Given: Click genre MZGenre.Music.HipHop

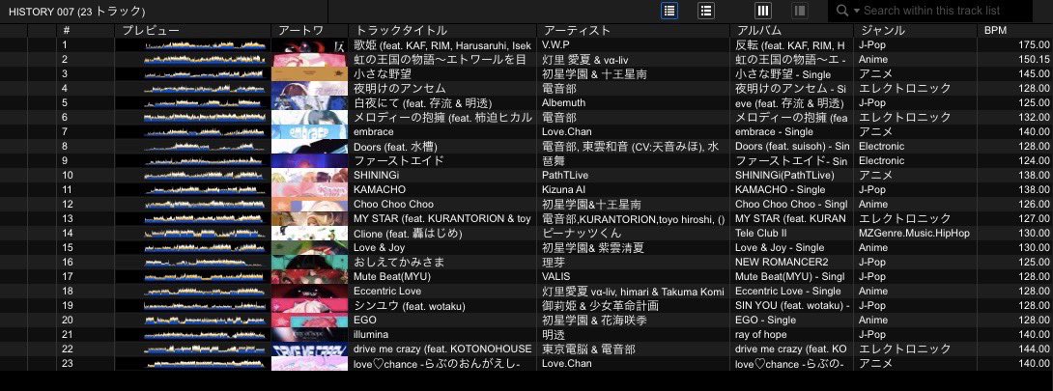Looking at the screenshot, I should (914, 234).
